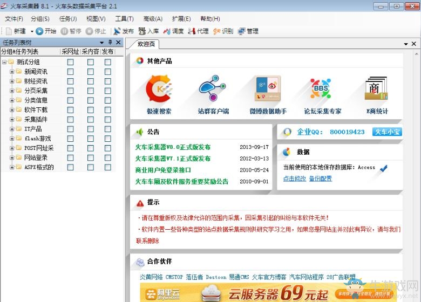Click the 数据 pie chart icon
The image size is (421, 302).
point(287,152)
